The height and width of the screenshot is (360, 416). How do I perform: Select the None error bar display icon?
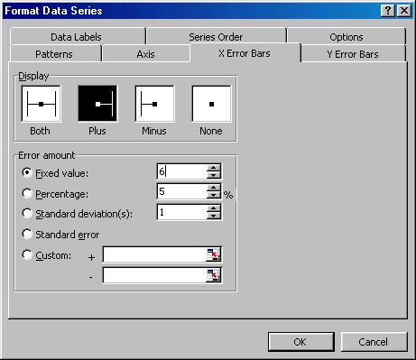(x=211, y=104)
